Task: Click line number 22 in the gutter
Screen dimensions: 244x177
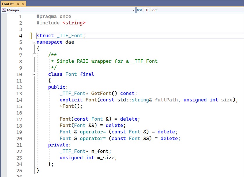Action: pos(19,151)
